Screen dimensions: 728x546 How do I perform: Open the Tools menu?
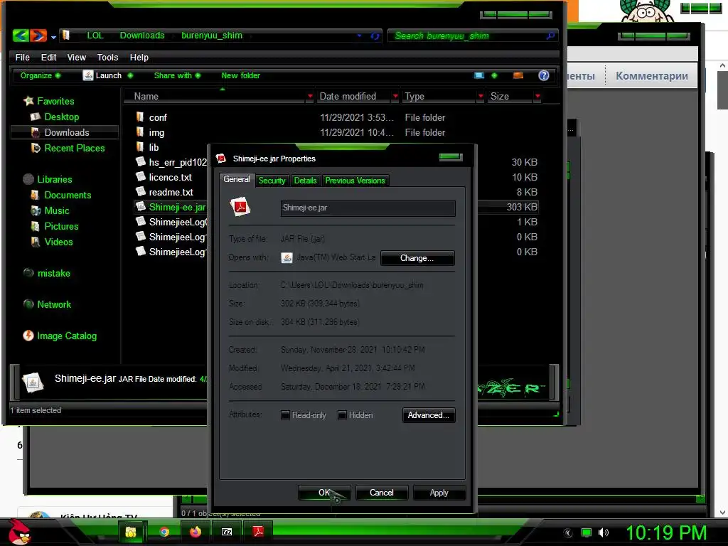pos(107,57)
